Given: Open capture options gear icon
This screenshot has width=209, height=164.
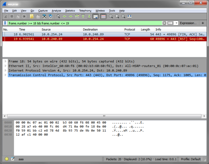Looking at the screenshot, I should pyautogui.click(x=24, y=16).
